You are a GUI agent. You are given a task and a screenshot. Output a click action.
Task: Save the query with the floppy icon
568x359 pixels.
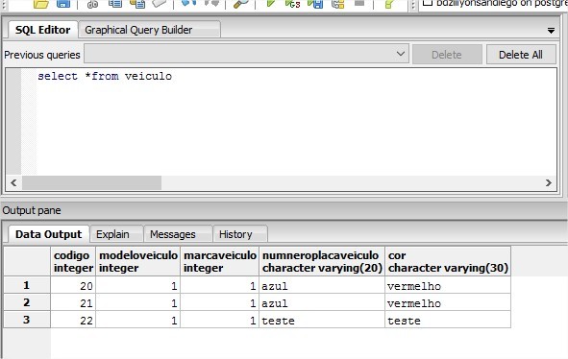[63, 4]
